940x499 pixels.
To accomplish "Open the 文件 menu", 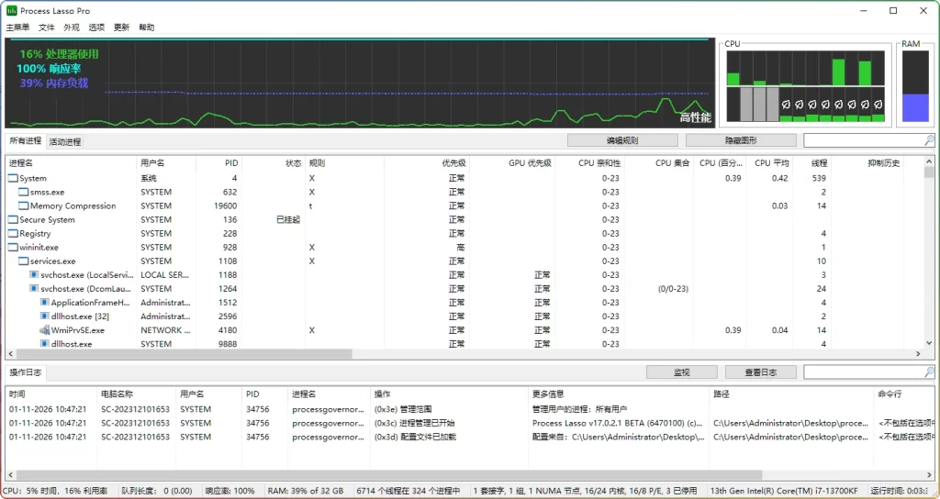I will pos(47,28).
